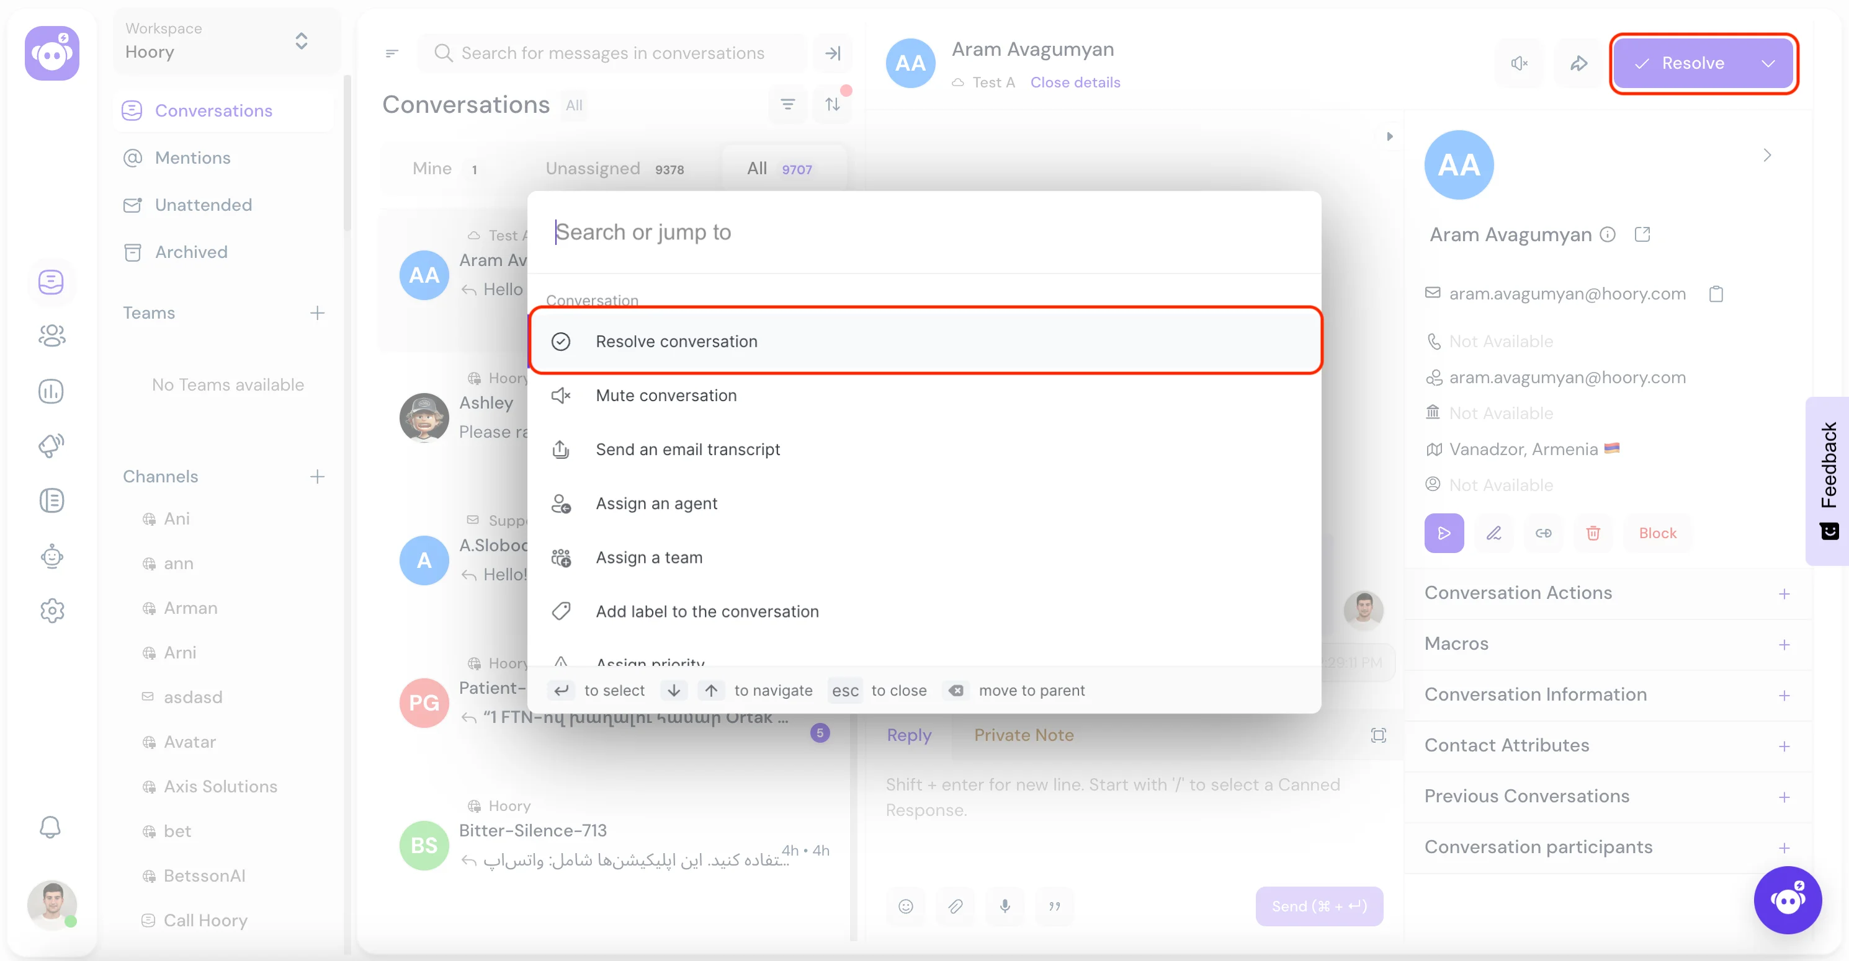Click the link icon for contact
1849x961 pixels.
click(1542, 532)
